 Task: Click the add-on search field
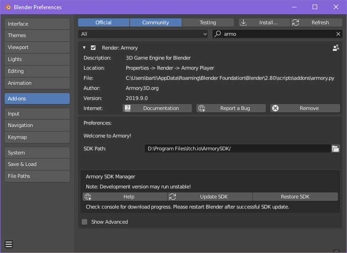pyautogui.click(x=277, y=34)
